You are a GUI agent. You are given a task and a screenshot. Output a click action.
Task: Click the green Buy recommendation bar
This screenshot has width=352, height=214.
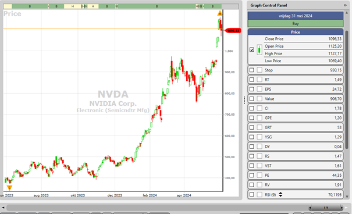tap(296, 24)
